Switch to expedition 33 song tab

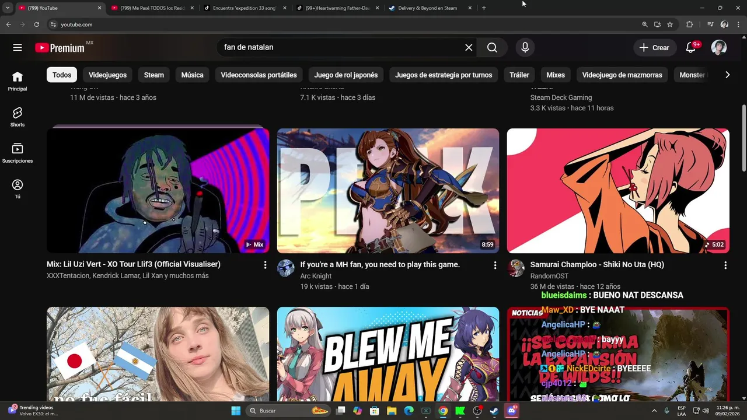245,8
